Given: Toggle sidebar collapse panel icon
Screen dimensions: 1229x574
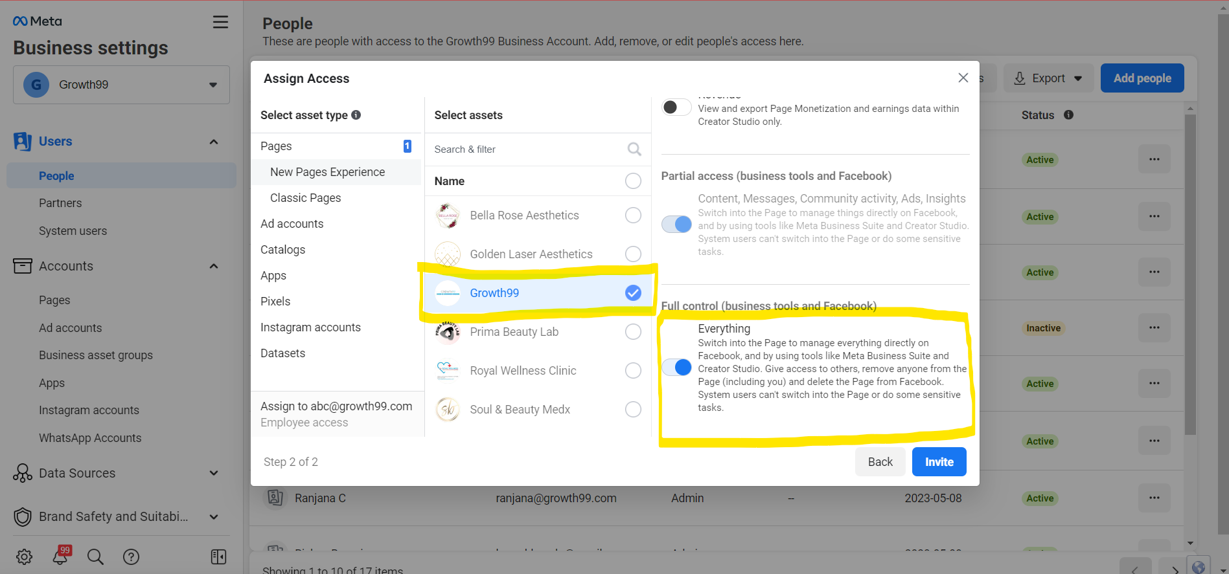Looking at the screenshot, I should click(218, 557).
